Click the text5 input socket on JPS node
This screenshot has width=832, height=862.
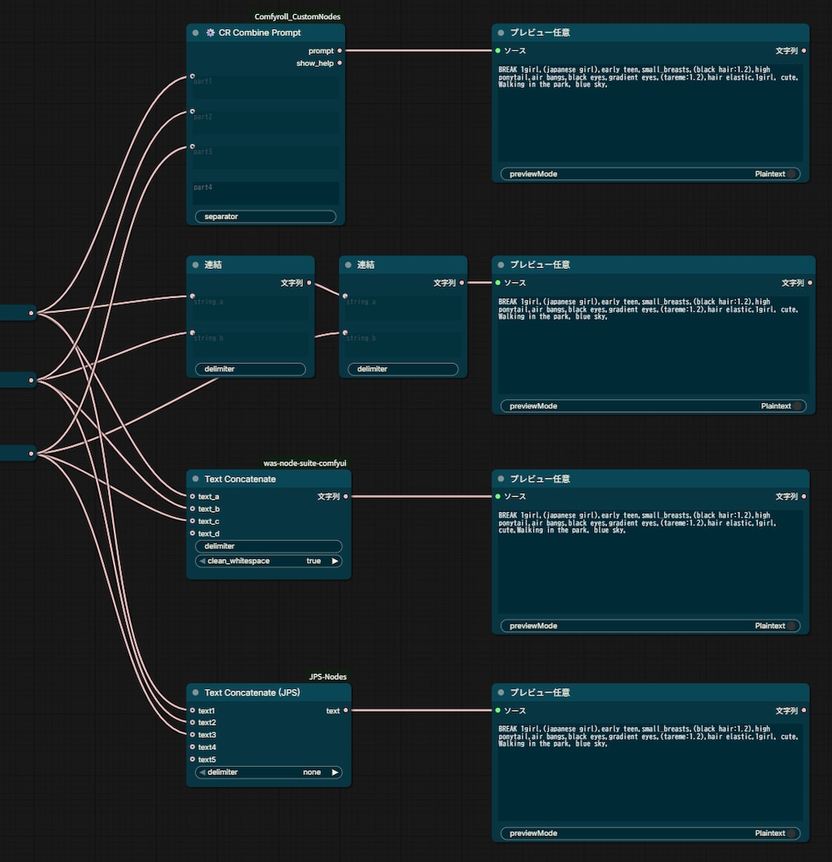tap(193, 759)
